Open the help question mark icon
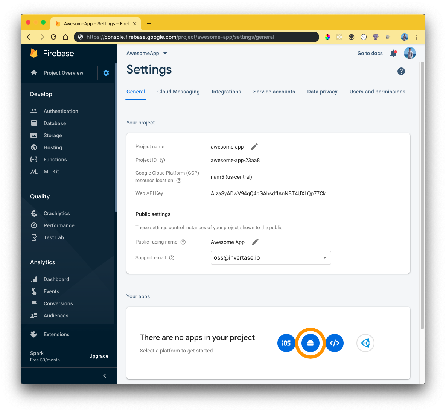 (x=401, y=71)
